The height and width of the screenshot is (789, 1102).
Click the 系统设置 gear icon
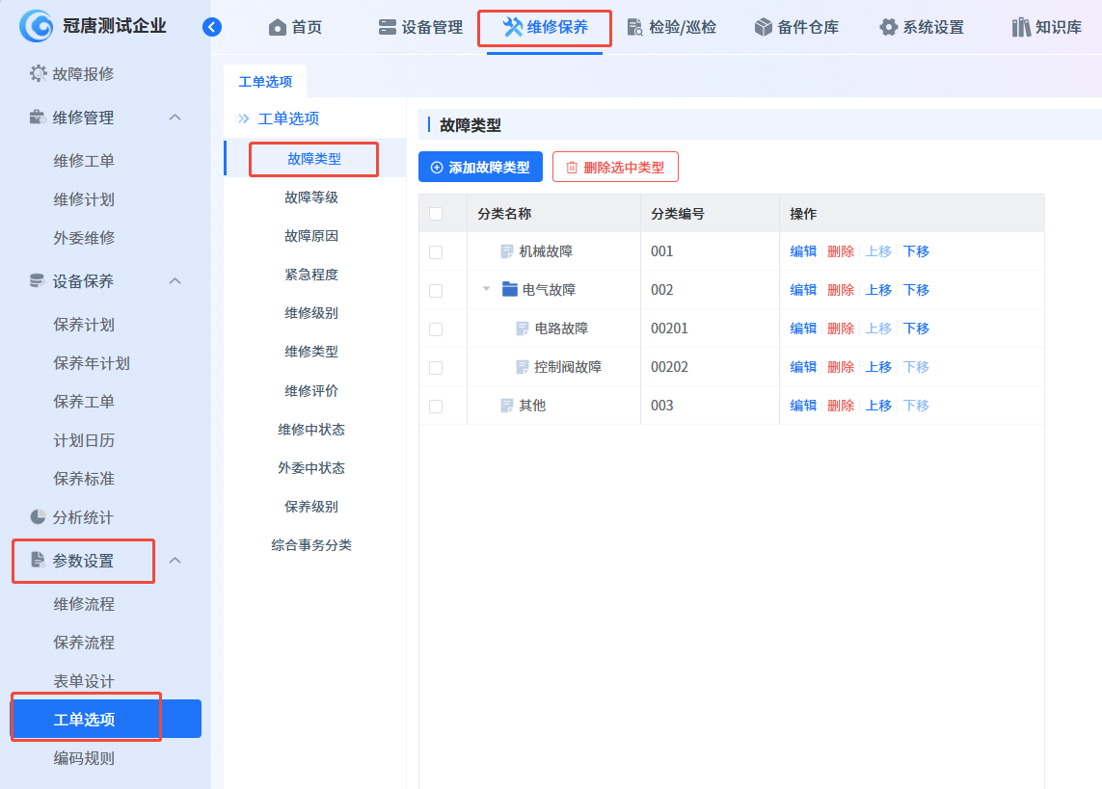coord(888,28)
